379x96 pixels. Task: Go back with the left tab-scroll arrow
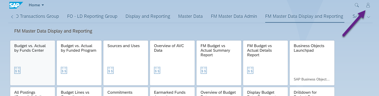12,17
